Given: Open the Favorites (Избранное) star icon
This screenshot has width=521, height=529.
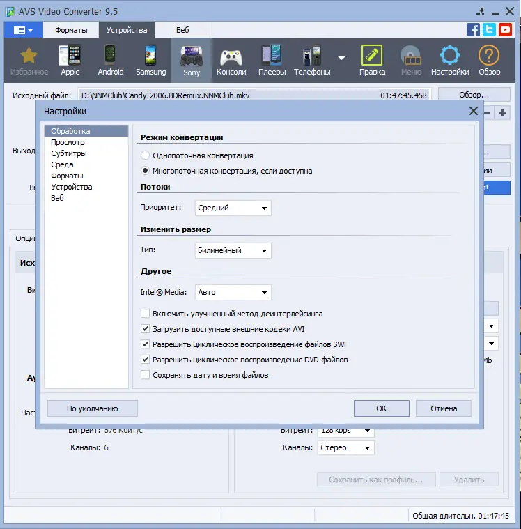Looking at the screenshot, I should [29, 60].
